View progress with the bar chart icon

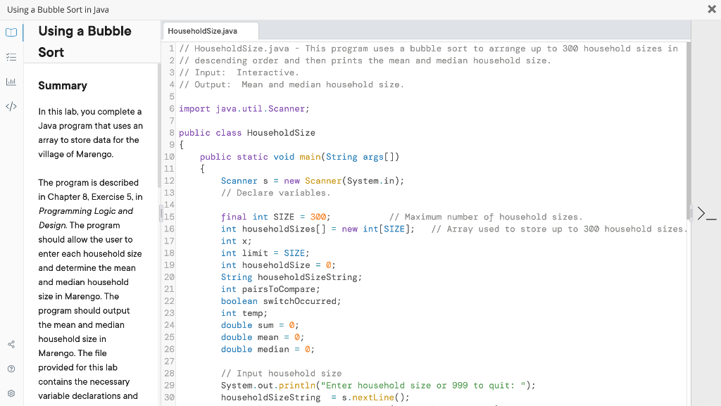point(11,83)
